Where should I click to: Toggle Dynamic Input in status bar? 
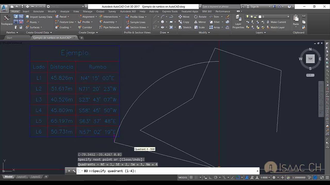point(206,177)
